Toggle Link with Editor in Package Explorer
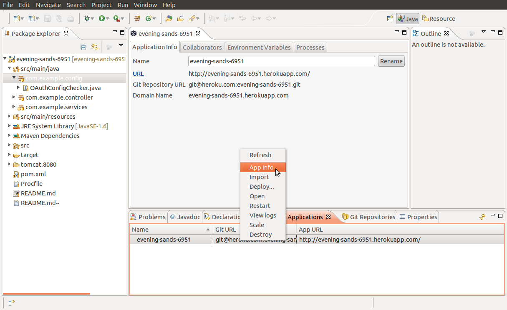 pyautogui.click(x=95, y=47)
